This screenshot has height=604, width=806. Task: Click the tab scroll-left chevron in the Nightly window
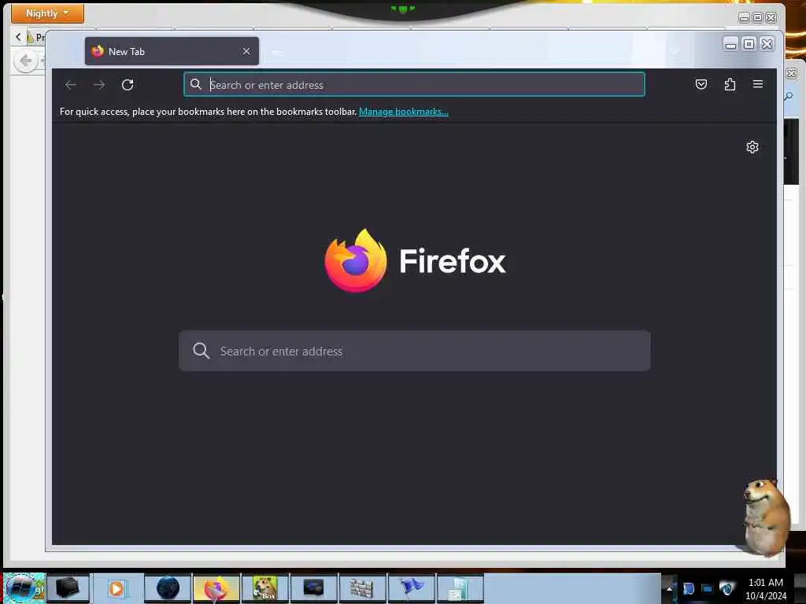point(19,37)
